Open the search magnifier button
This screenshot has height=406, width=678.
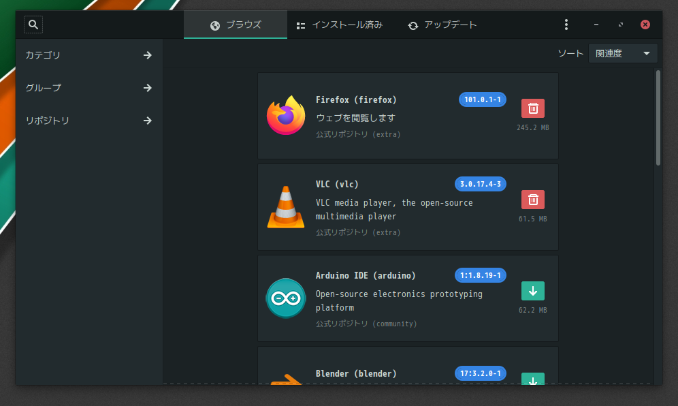(33, 25)
